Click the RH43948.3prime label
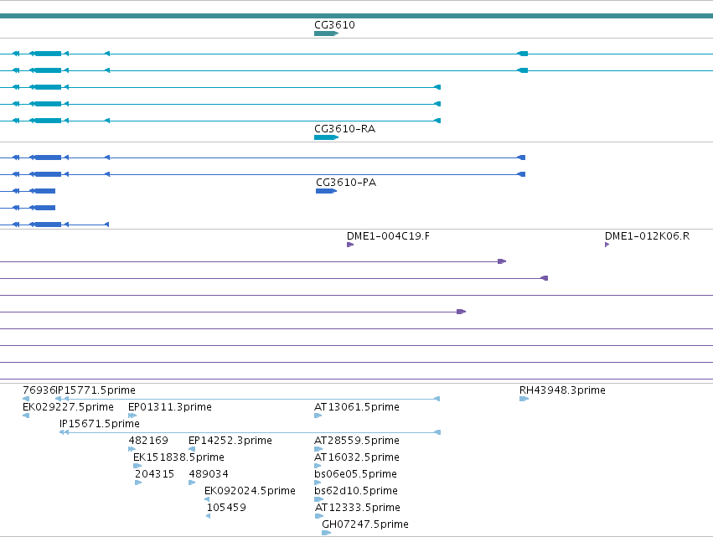 (562, 390)
